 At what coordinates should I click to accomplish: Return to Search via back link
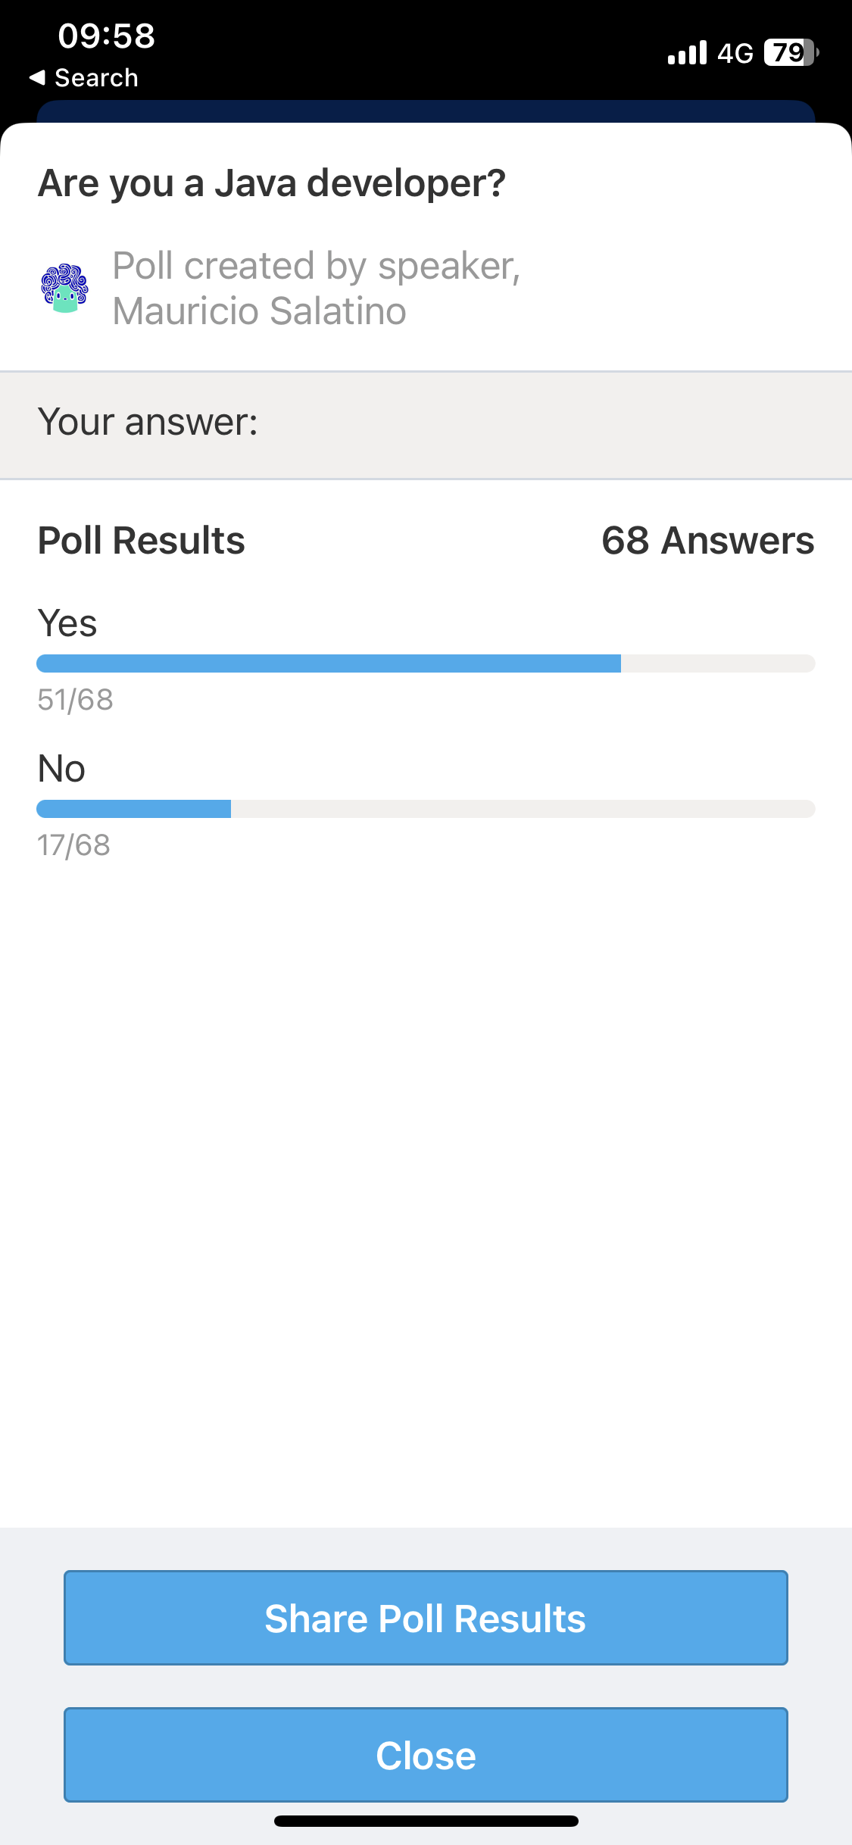coord(84,77)
